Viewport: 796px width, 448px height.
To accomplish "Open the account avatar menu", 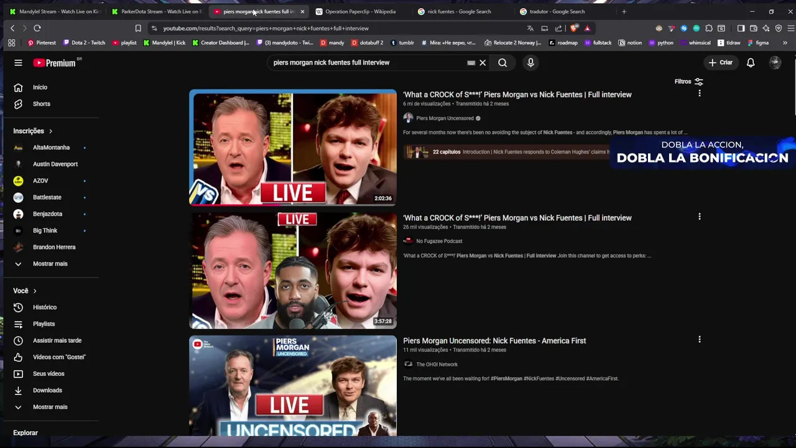I will click(x=775, y=63).
